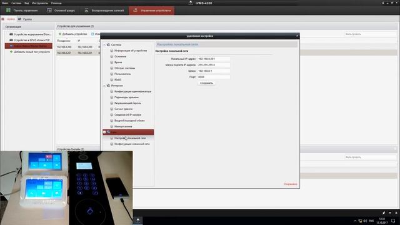This screenshot has width=400, height=225.
Task: Click the filter field in the online devices panel
Action: point(370,157)
